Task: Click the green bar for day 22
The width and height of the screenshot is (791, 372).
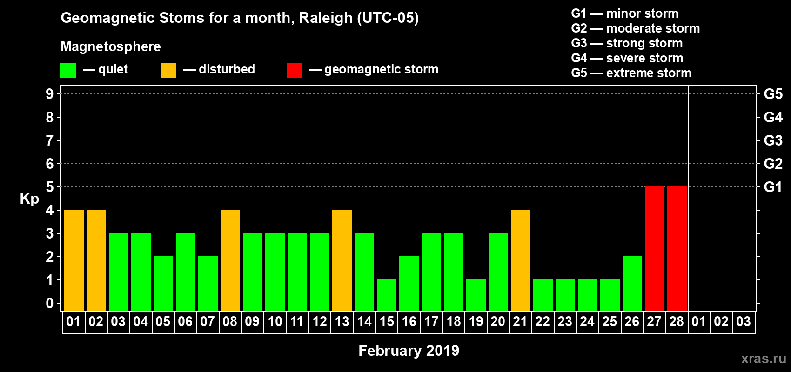Action: [543, 295]
